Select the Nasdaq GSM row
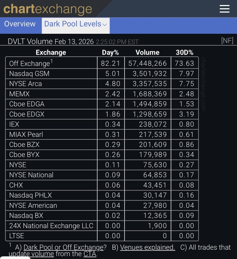237x259 pixels. [x=102, y=74]
